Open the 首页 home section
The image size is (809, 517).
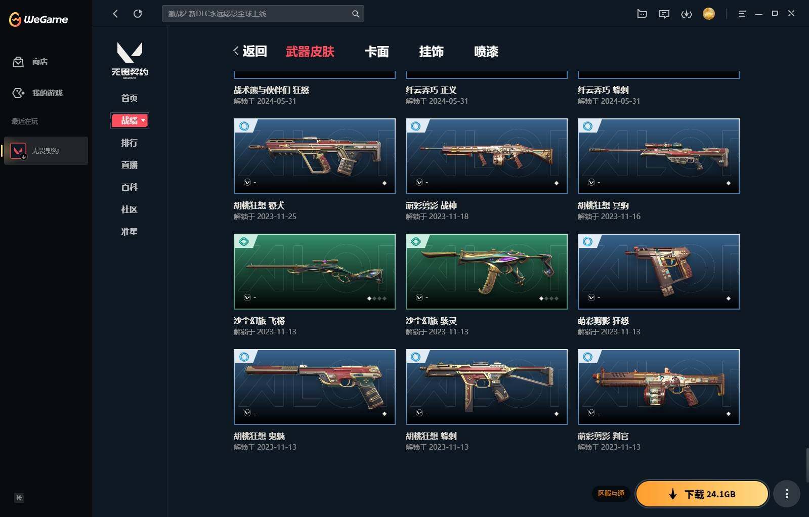(130, 98)
